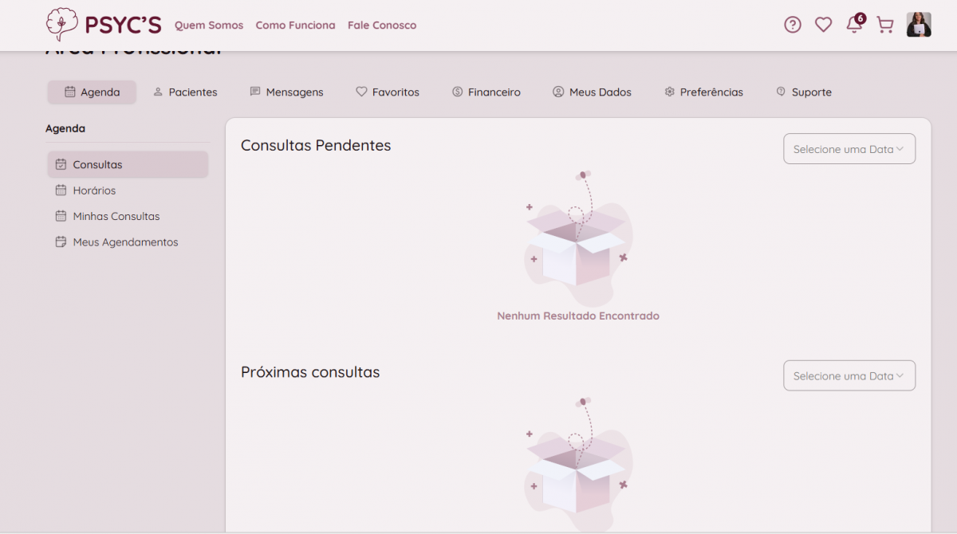
Task: Expand date dropdown for Próximas consultas
Action: tap(849, 376)
